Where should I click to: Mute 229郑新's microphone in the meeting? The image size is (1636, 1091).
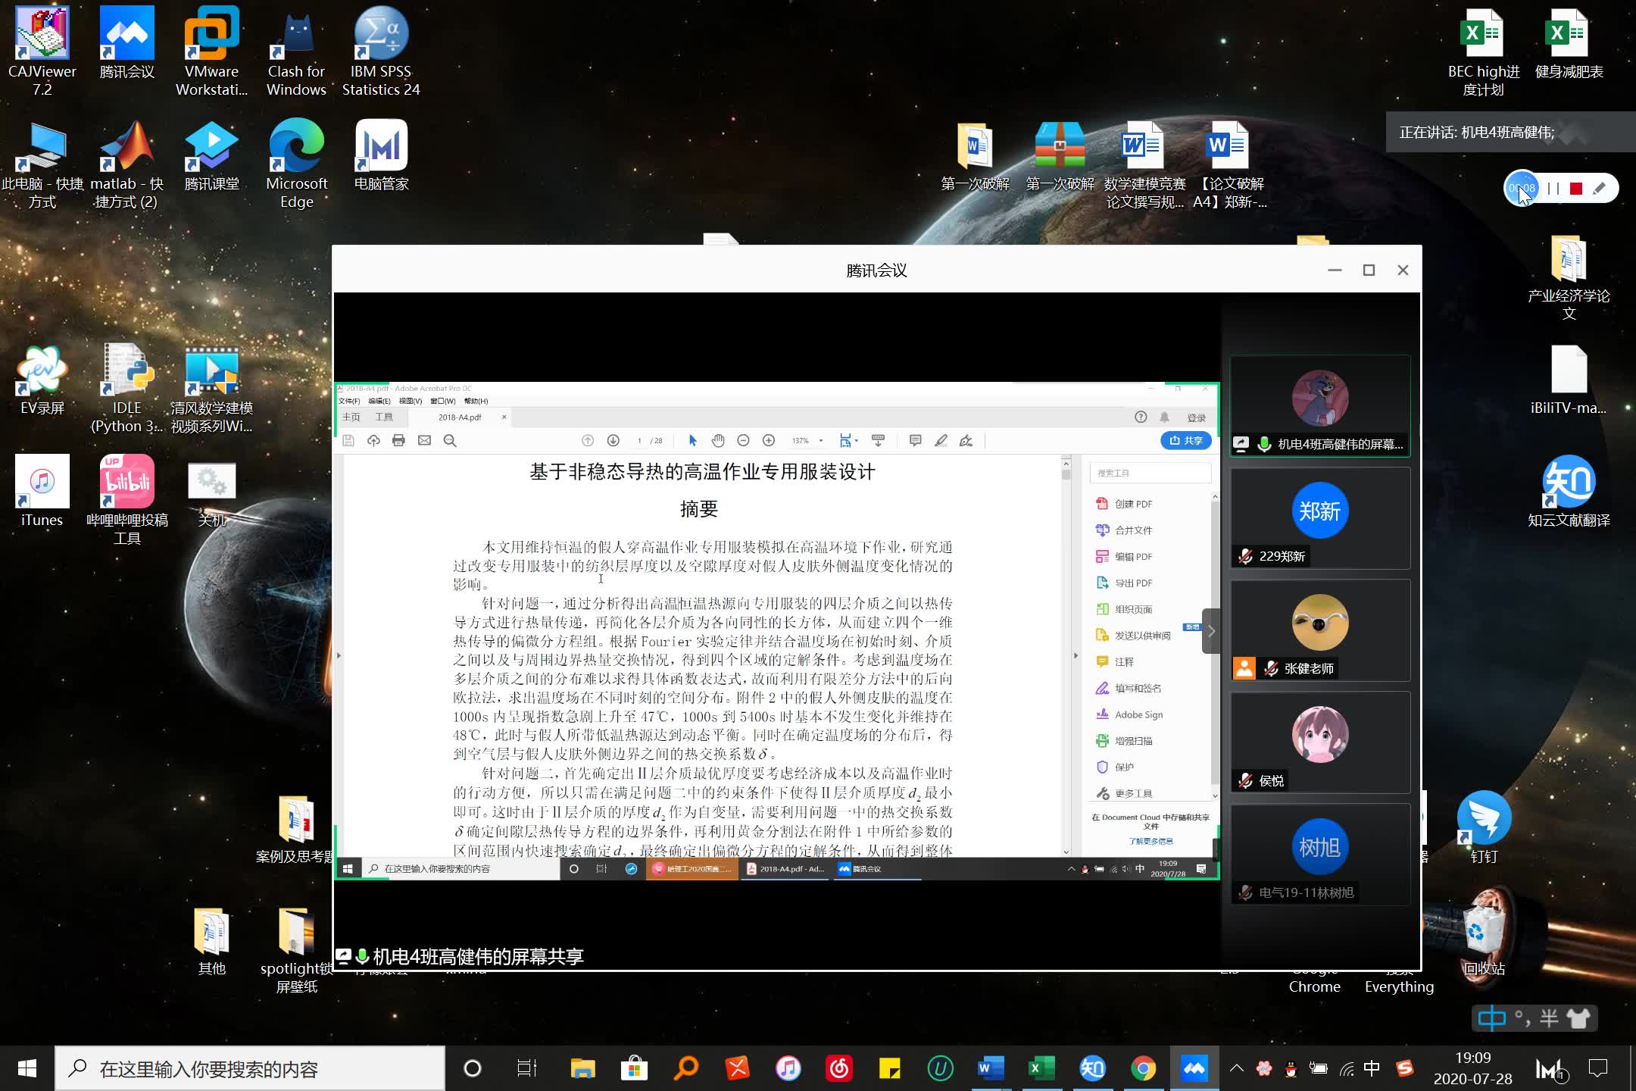click(x=1246, y=555)
